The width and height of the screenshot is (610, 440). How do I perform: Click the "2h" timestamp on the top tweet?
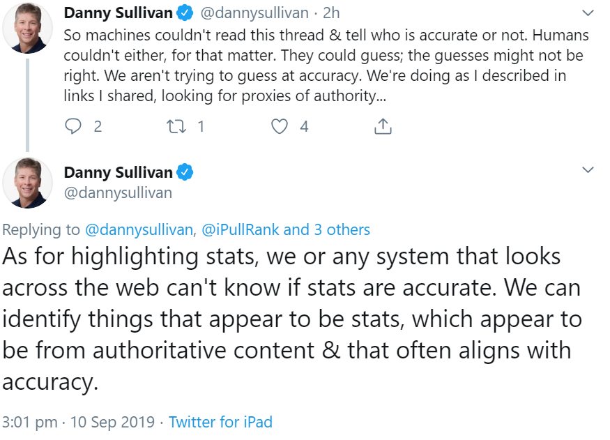tap(331, 12)
